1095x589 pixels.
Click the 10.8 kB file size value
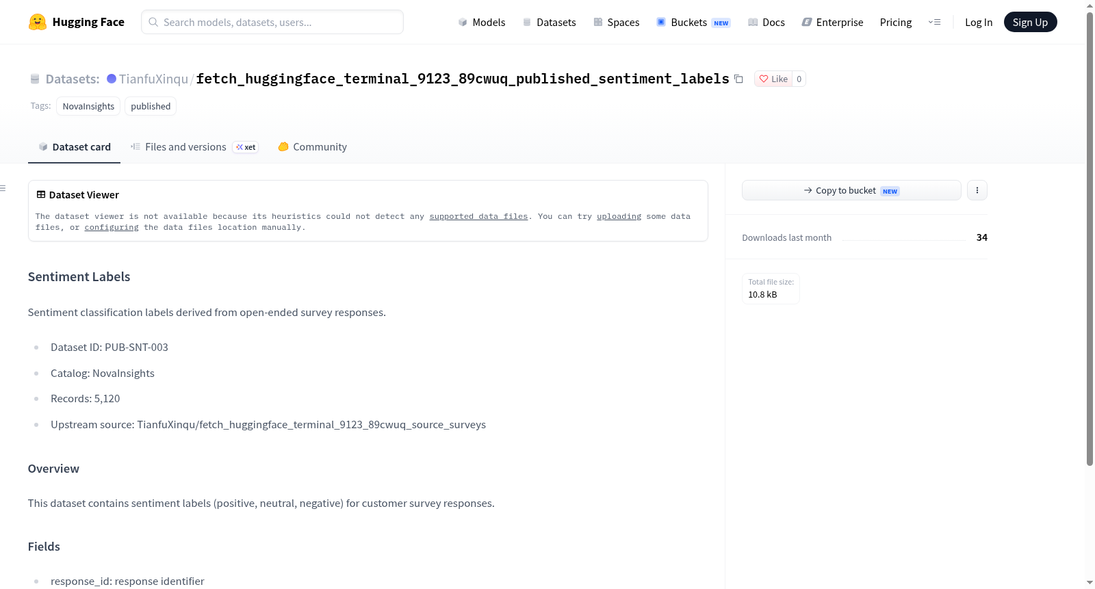click(x=762, y=295)
